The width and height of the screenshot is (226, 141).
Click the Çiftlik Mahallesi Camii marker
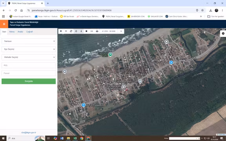[x=140, y=81]
